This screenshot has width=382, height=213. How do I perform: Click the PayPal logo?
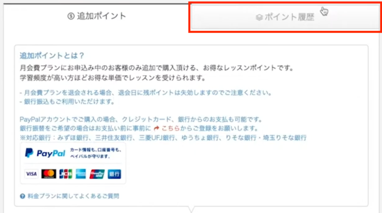(x=45, y=153)
